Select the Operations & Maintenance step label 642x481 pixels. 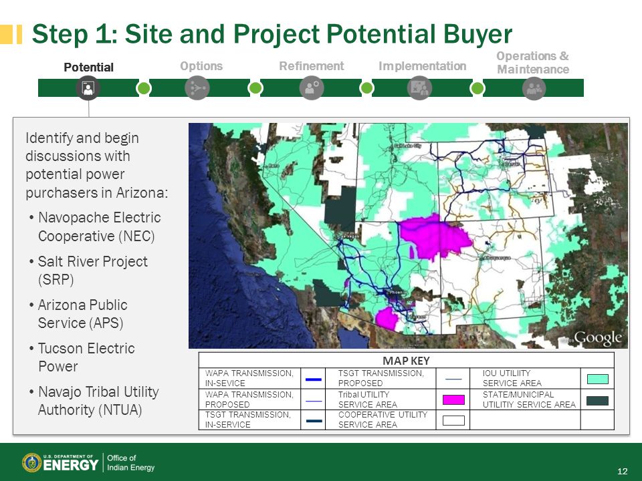click(533, 63)
